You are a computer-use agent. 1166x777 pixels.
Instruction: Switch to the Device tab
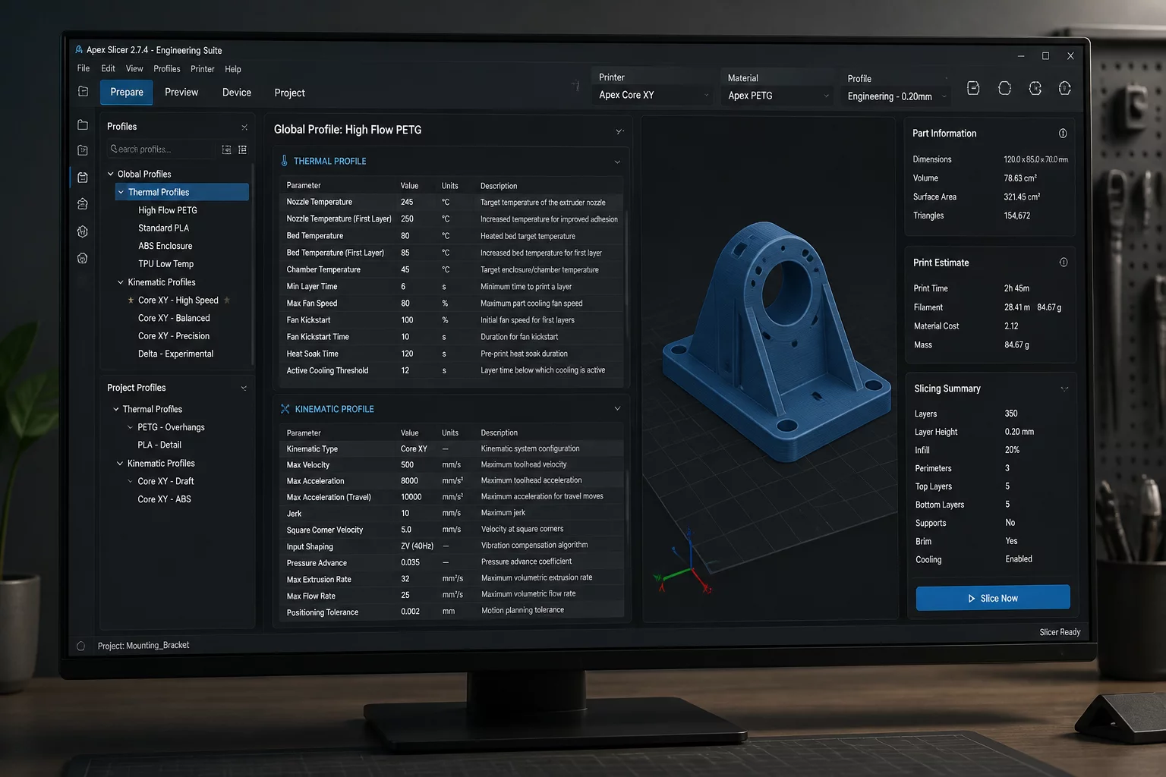[x=237, y=93]
